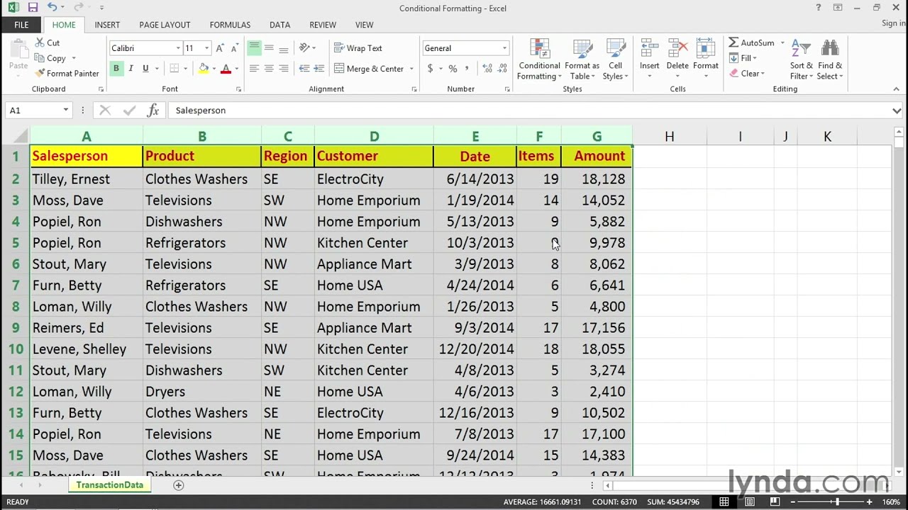Toggle Wrap Text on the selection
The width and height of the screenshot is (908, 510).
click(x=358, y=48)
